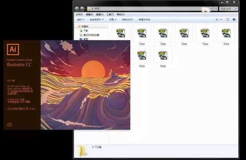
Task: Open the 查看(V) menu
Action: [x=100, y=15]
